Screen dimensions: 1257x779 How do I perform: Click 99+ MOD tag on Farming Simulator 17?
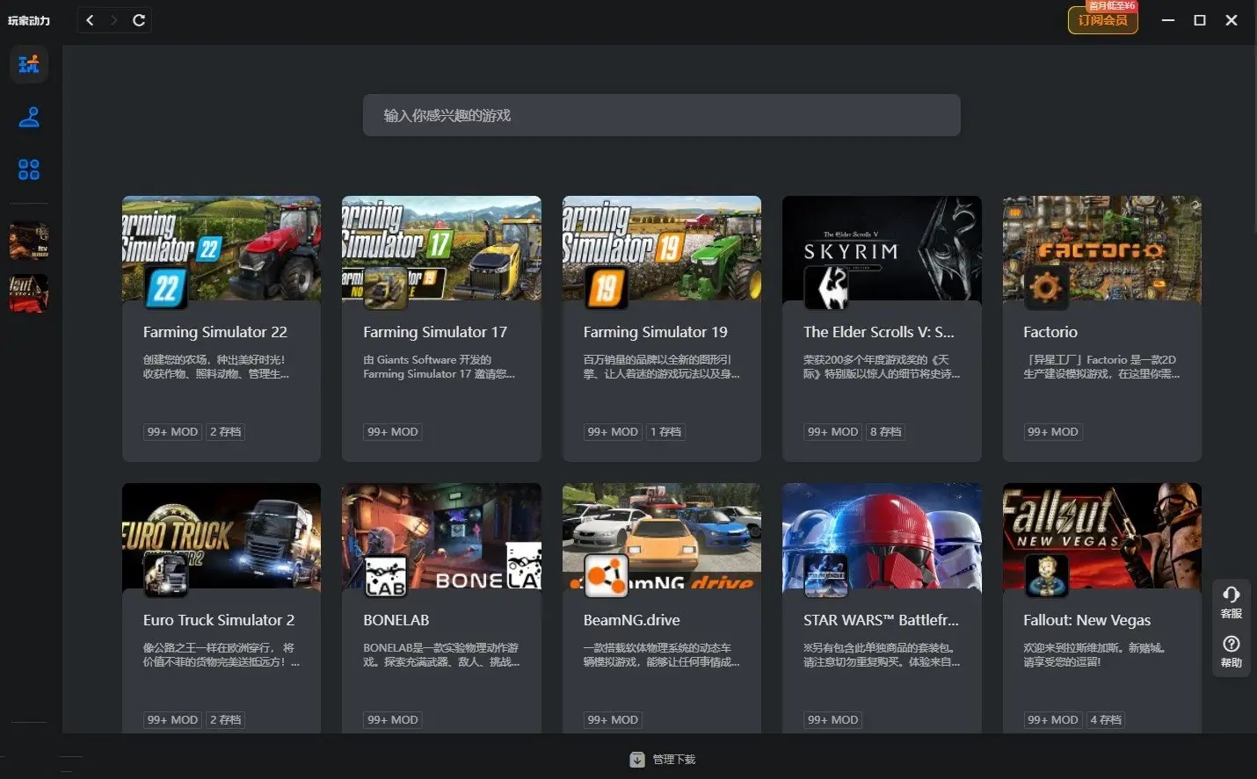(x=393, y=431)
